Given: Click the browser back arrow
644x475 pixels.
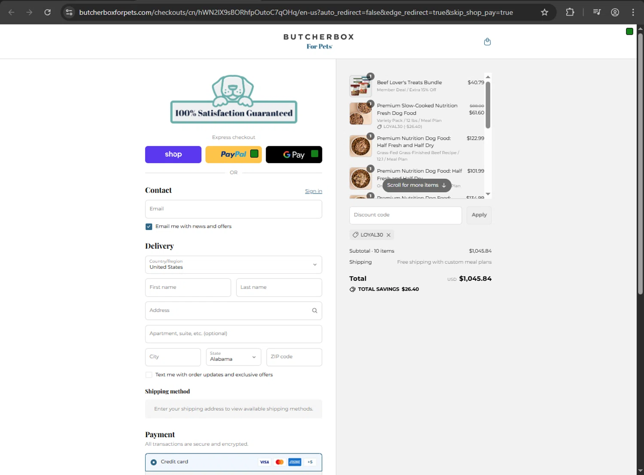Looking at the screenshot, I should [x=12, y=12].
